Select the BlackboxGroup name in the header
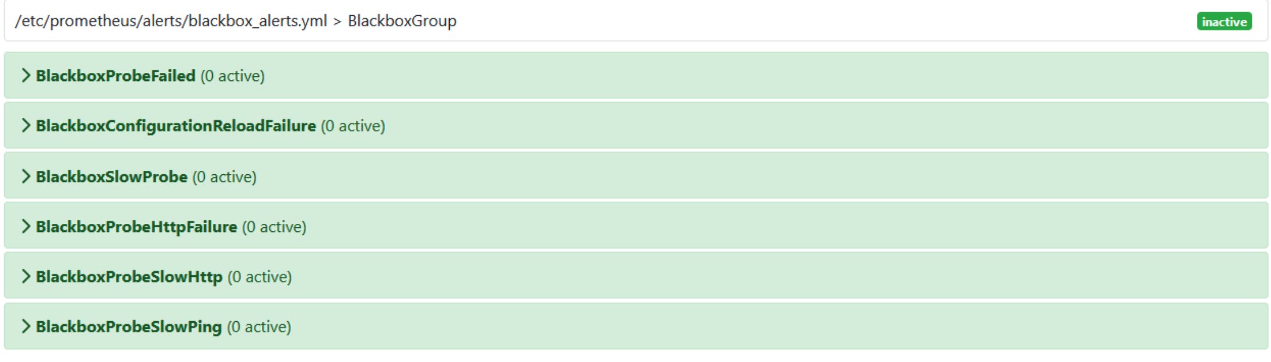1271x362 pixels. point(402,21)
